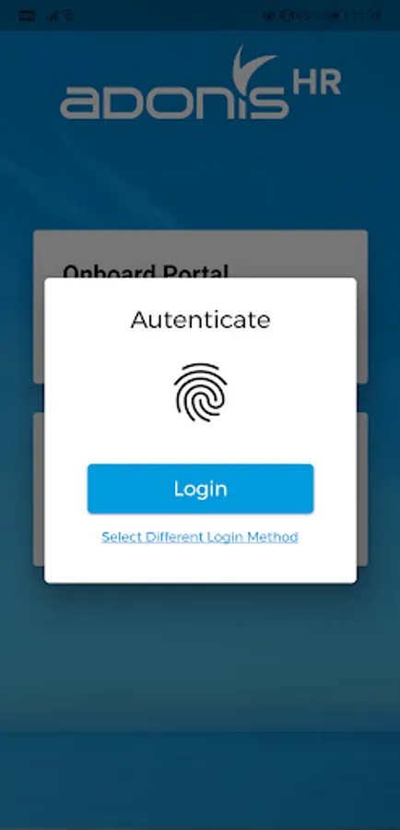Open Select Different Login Method link
Viewport: 400px width, 830px height.
click(x=200, y=537)
